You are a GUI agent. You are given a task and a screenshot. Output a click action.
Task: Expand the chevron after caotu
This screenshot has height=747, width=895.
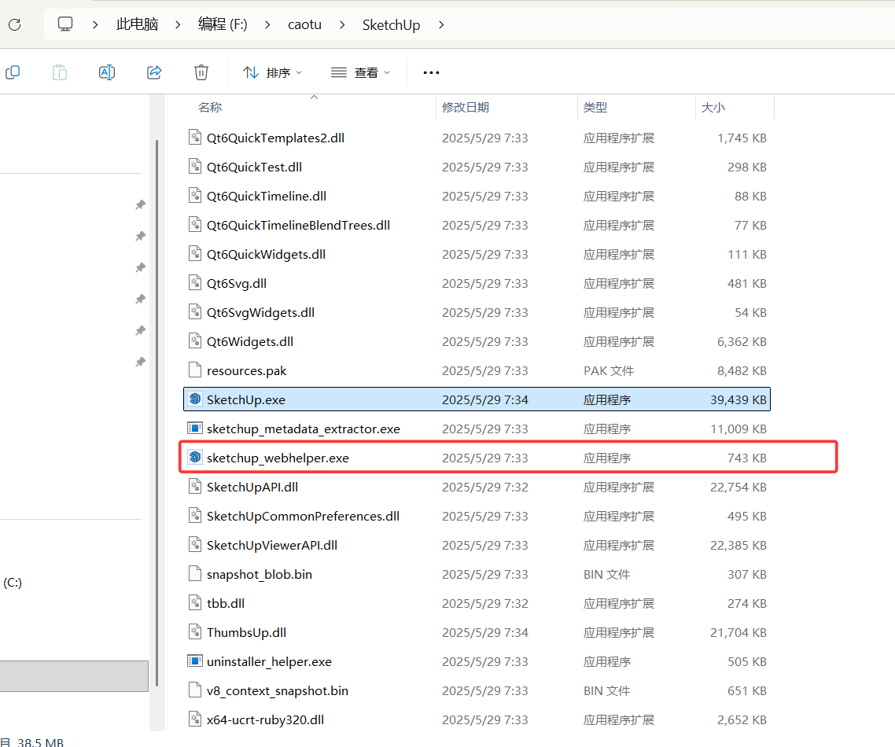342,24
